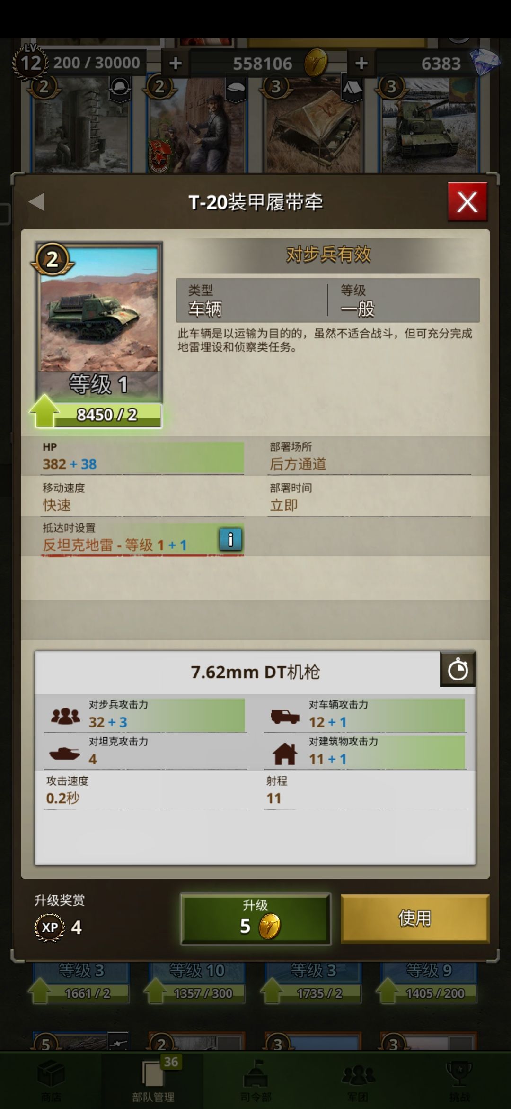This screenshot has height=1109, width=511.
Task: Tap the green upgrade arrow on the card
Action: pos(44,410)
